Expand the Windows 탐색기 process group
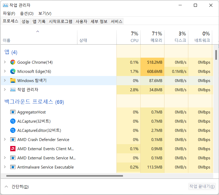The image size is (219, 195). [5, 80]
